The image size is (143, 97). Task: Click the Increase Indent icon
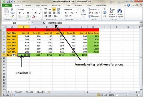[50, 16]
